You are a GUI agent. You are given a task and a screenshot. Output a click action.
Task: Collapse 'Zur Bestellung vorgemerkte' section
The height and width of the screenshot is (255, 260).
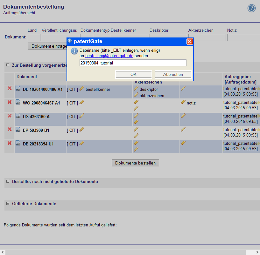(8, 65)
